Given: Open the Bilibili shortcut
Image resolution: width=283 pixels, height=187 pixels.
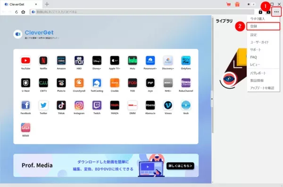Looking at the screenshot, I should 25,127.
